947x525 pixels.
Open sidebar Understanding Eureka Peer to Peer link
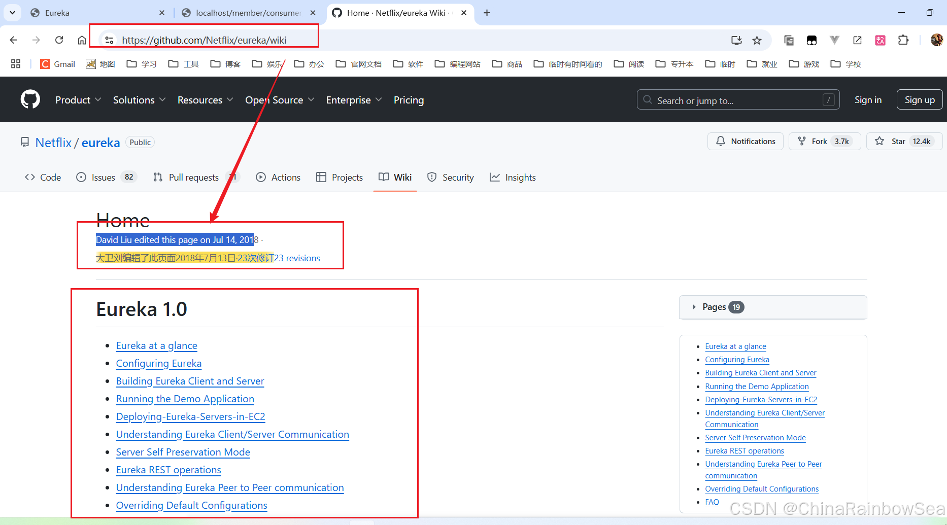(763, 470)
